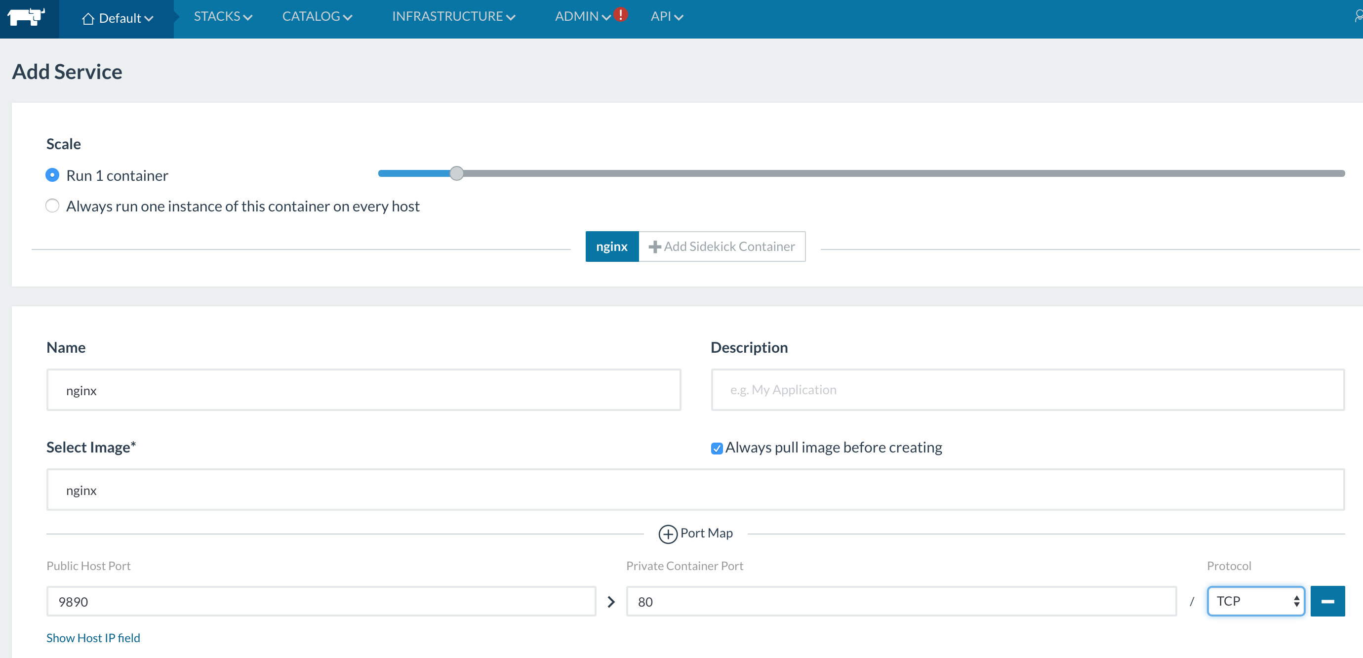Click the Rancher logo icon top left

26,16
